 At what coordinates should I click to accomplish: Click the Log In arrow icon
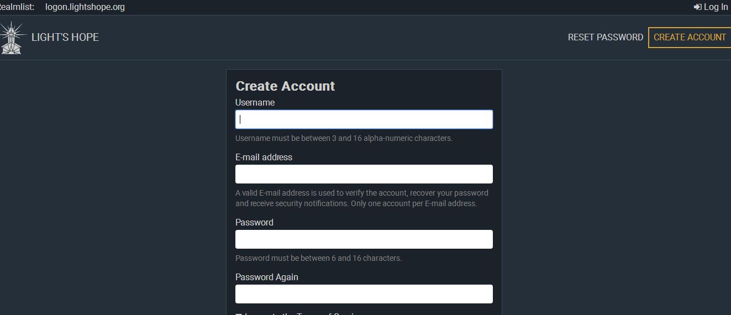[697, 7]
